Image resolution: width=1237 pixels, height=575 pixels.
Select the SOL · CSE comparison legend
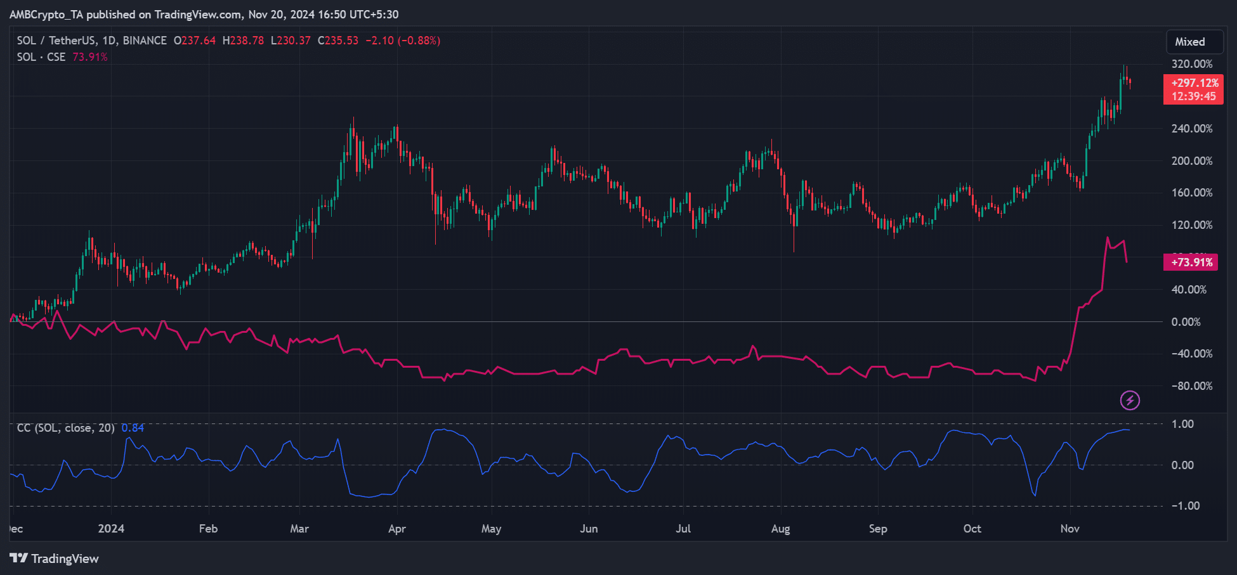41,57
